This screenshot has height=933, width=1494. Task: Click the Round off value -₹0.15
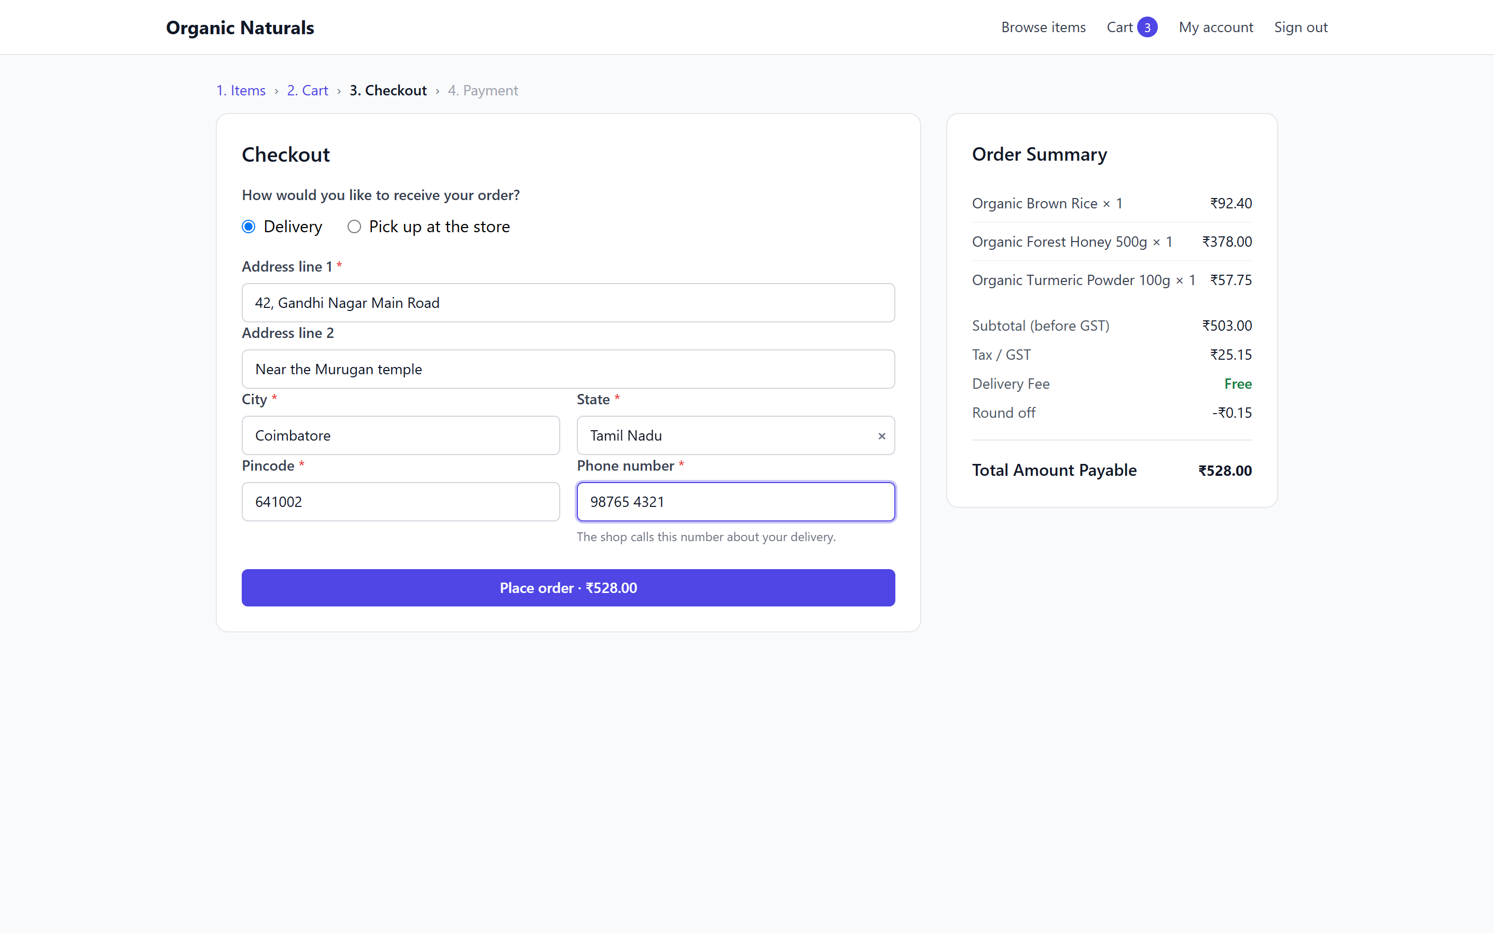[1232, 412]
